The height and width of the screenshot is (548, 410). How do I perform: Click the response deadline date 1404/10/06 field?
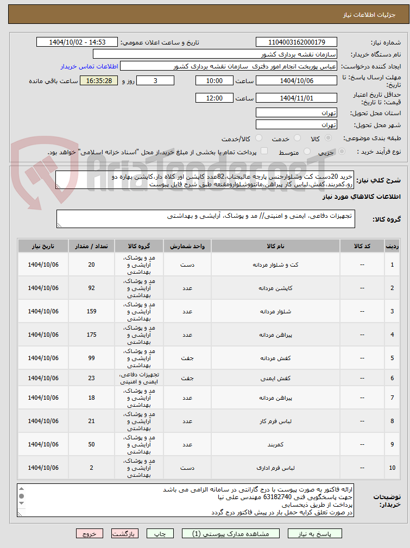point(297,81)
